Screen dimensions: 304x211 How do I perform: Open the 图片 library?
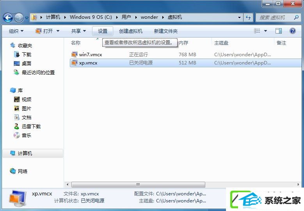point(27,109)
